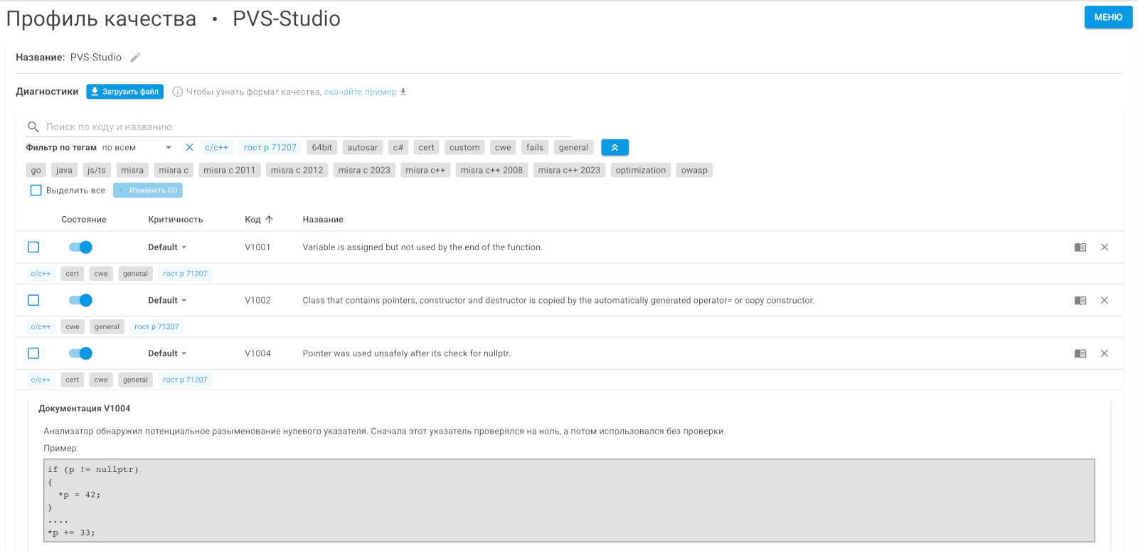Filter by the 'c#' tag

398,148
